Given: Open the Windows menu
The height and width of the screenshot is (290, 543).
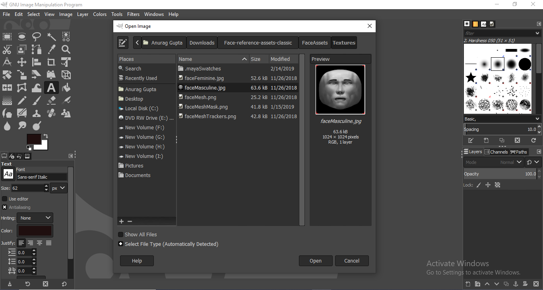Looking at the screenshot, I should tap(154, 14).
